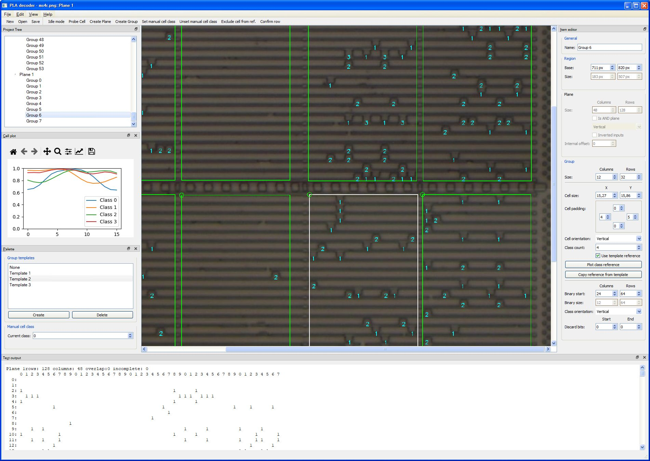Select the zoom magnifier tool in Cell plot

pyautogui.click(x=58, y=152)
